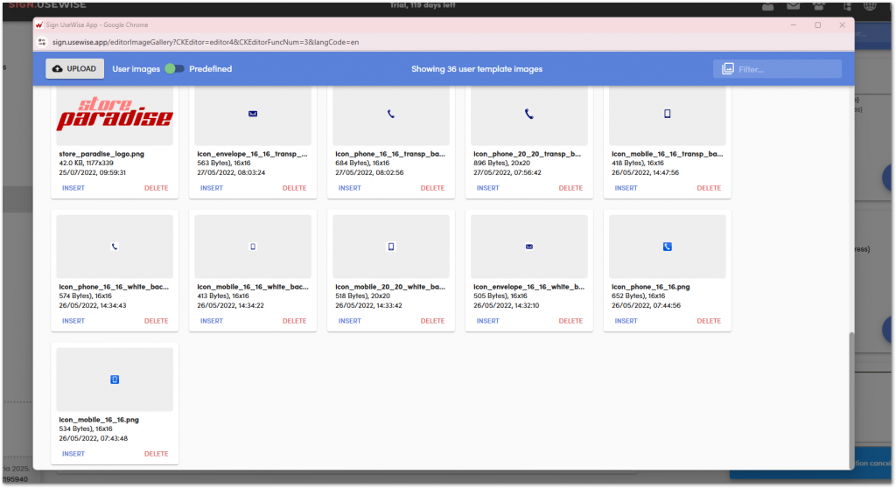Screen dimensions: 896x488
Task: Click the blue Icon_mobile_16_16.png image
Action: click(x=115, y=380)
